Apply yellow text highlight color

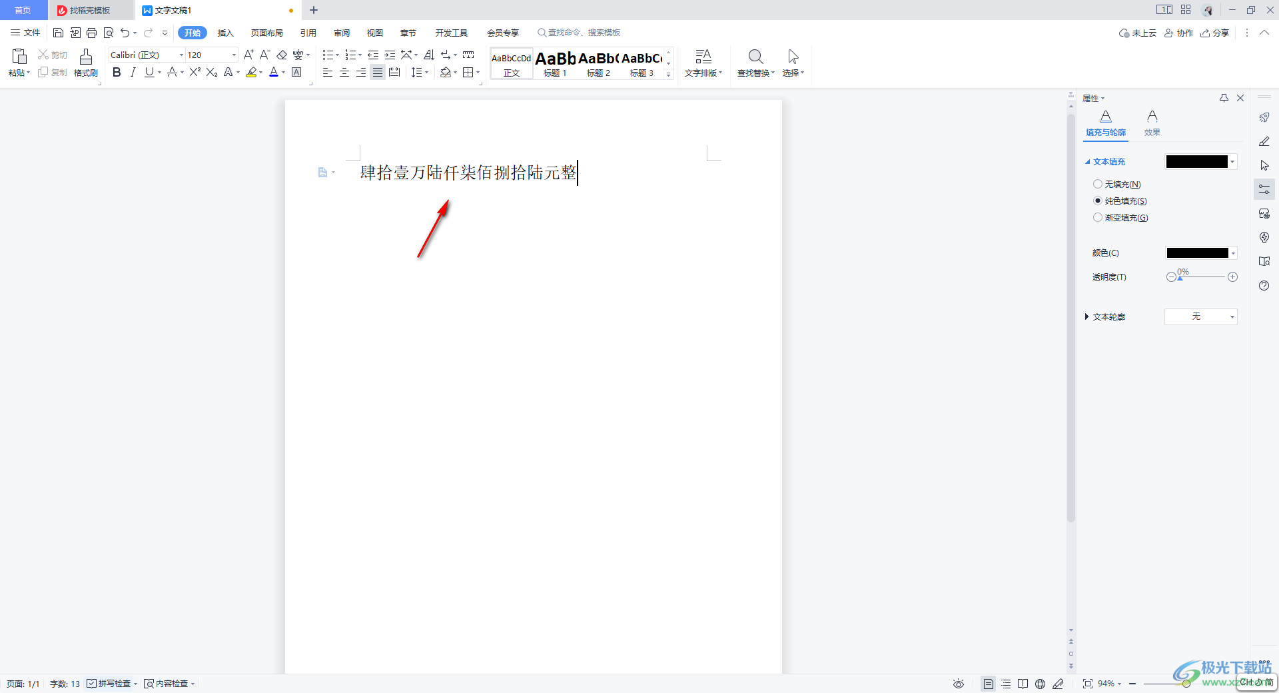click(251, 72)
